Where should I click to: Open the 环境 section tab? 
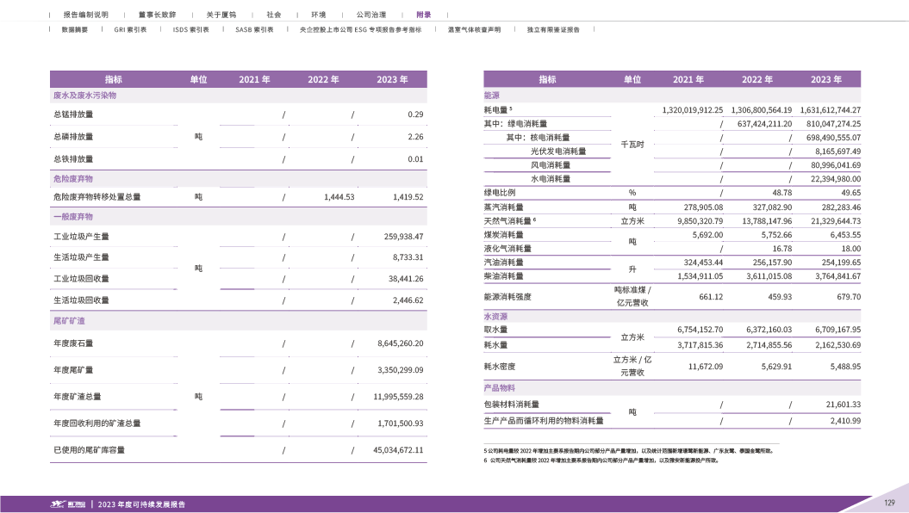[x=319, y=15]
